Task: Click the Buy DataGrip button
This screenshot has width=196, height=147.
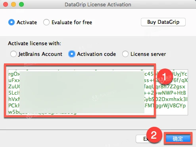Action: click(163, 22)
